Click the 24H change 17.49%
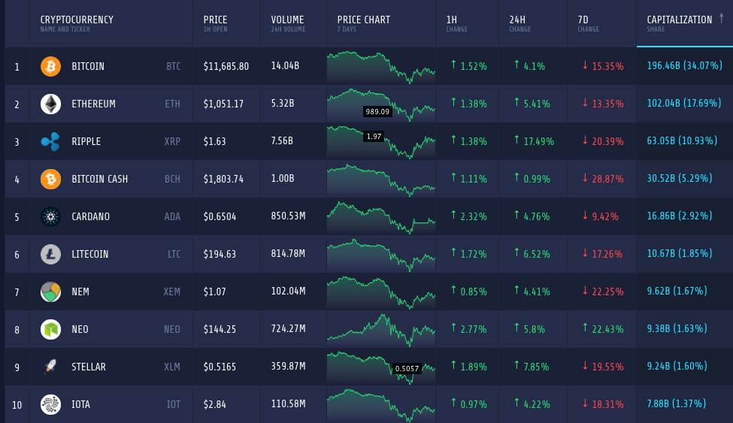 (x=538, y=141)
